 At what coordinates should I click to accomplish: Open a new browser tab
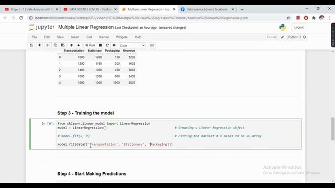(x=242, y=9)
